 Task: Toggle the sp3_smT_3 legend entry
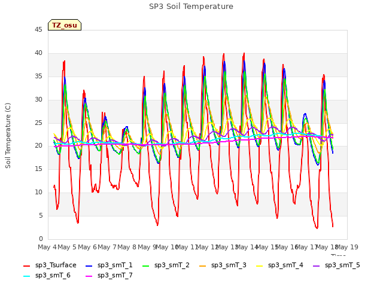point(223,265)
